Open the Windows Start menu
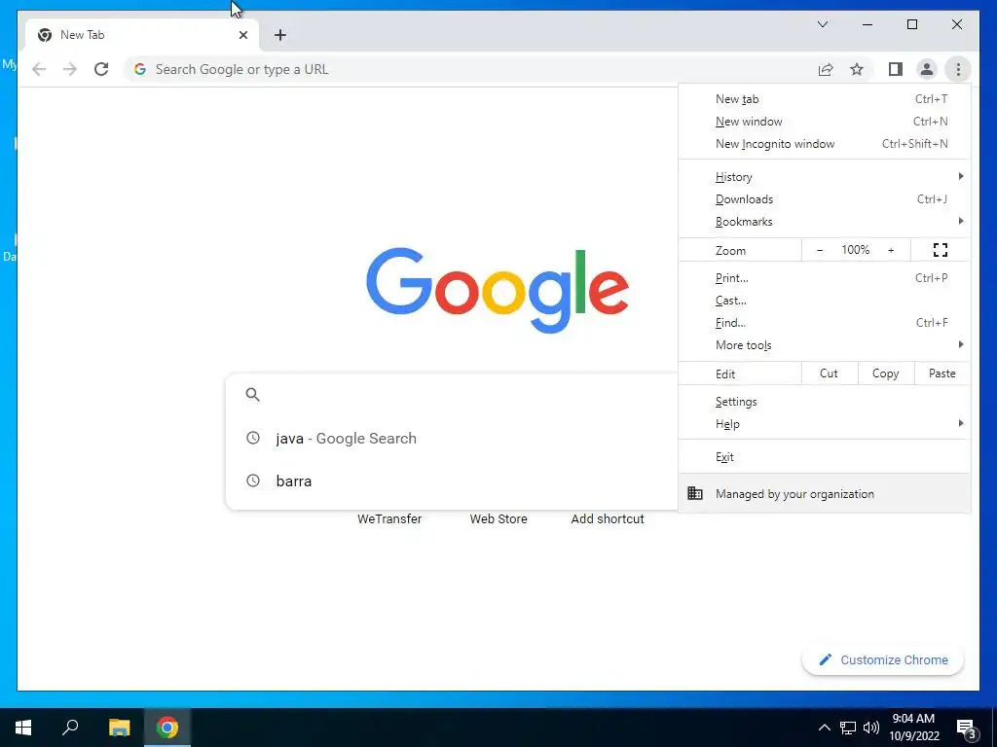This screenshot has height=747, width=997. pos(23,728)
